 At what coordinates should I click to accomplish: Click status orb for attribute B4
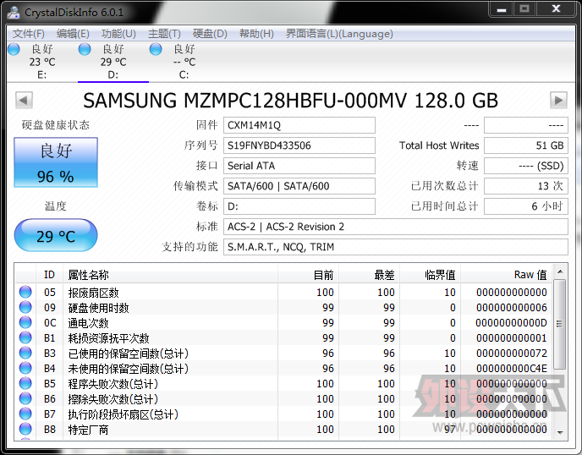25,368
